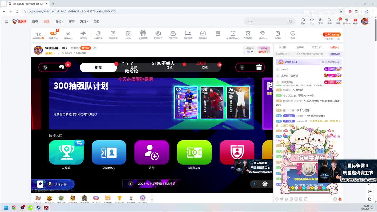The image size is (377, 212).
Task: Toggle the 直播开关 switch
Action: coord(53,33)
